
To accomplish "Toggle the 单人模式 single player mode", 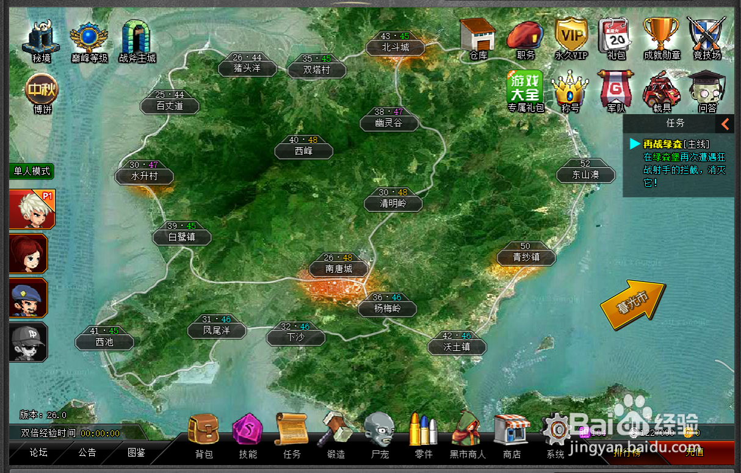I will click(32, 172).
